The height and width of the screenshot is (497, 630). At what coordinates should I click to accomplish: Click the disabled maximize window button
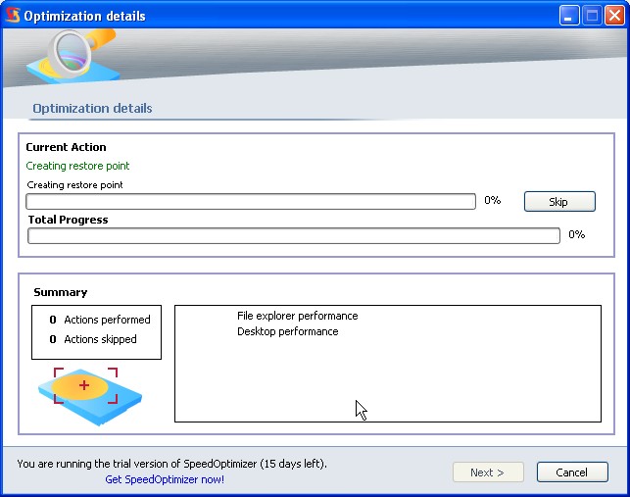592,16
